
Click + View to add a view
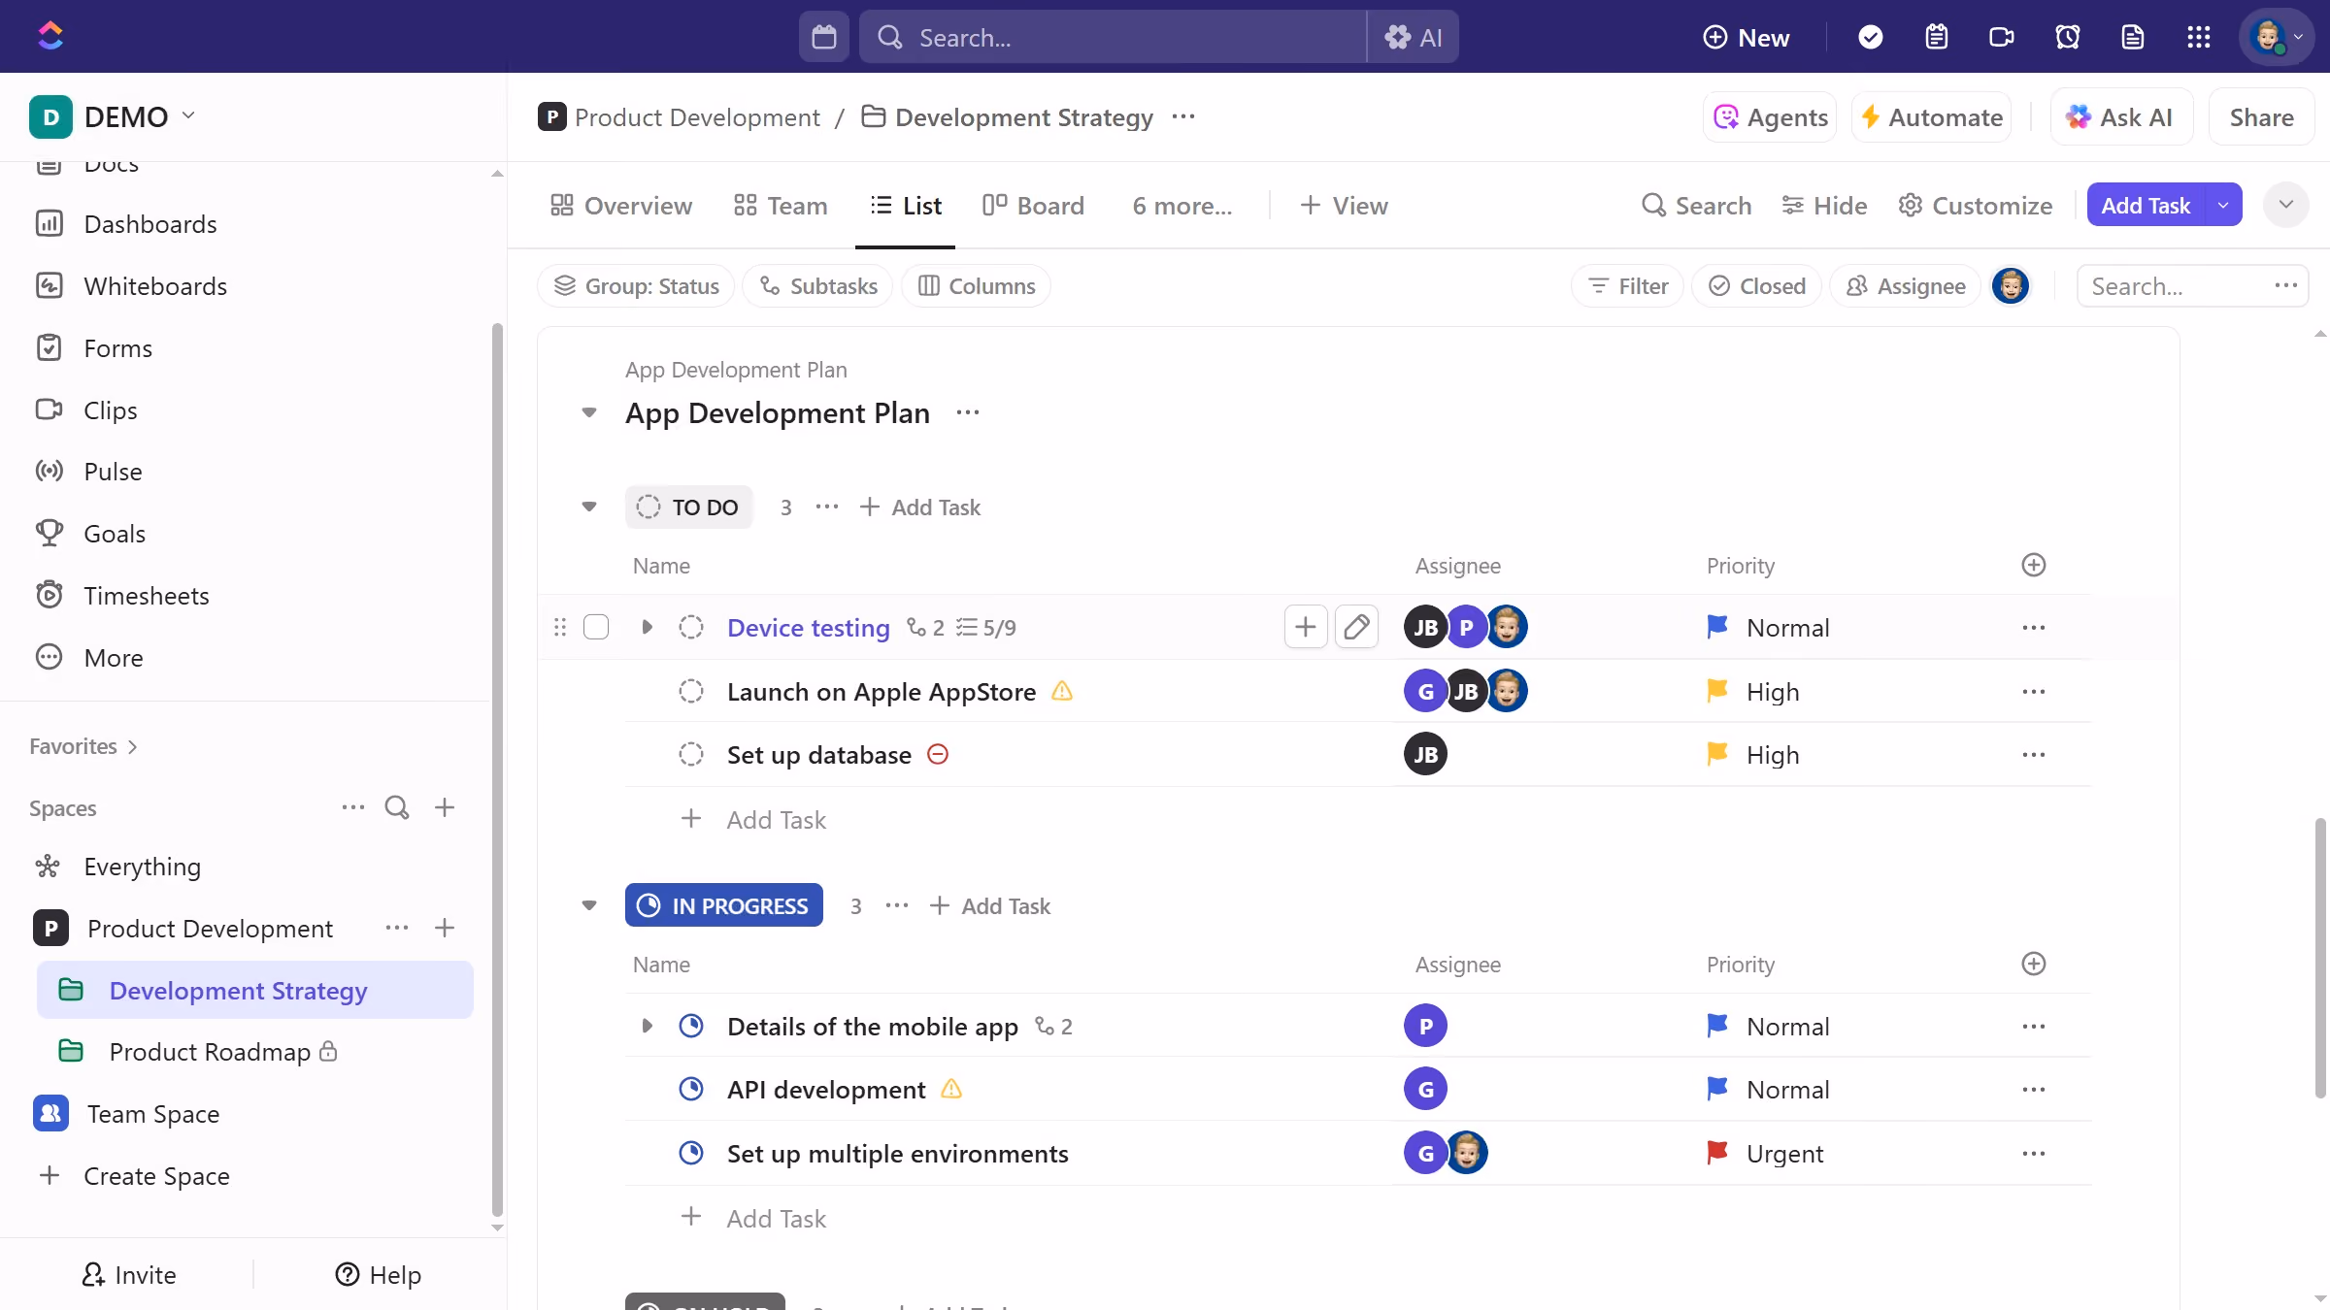[x=1344, y=206]
